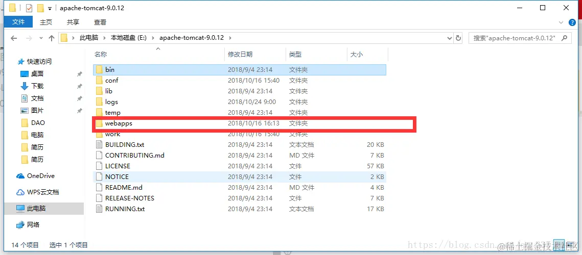This screenshot has width=582, height=255.
Task: Select the lib folder icon
Action: point(99,91)
